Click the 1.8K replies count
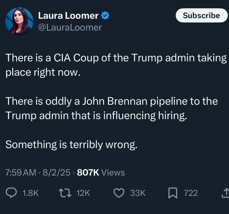Image resolution: width=229 pixels, height=214 pixels. tap(30, 193)
